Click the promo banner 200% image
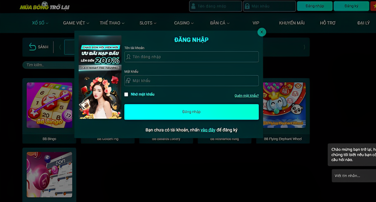Image resolution: width=376 pixels, height=202 pixels. pyautogui.click(x=100, y=77)
